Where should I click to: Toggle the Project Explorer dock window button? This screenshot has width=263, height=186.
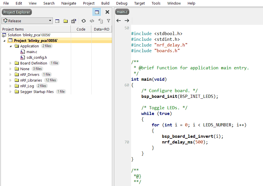pyautogui.click(x=97, y=12)
